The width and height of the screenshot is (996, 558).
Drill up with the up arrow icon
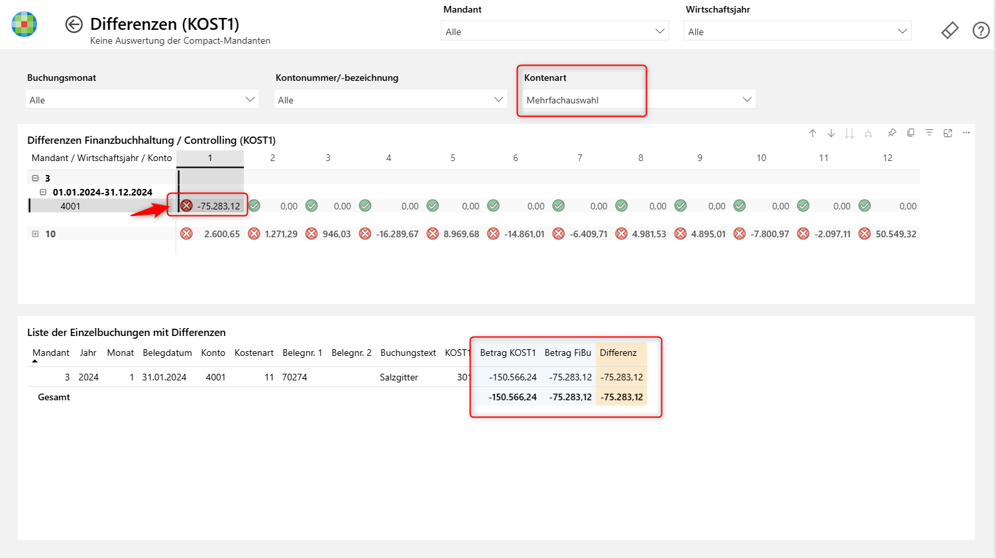click(x=812, y=133)
